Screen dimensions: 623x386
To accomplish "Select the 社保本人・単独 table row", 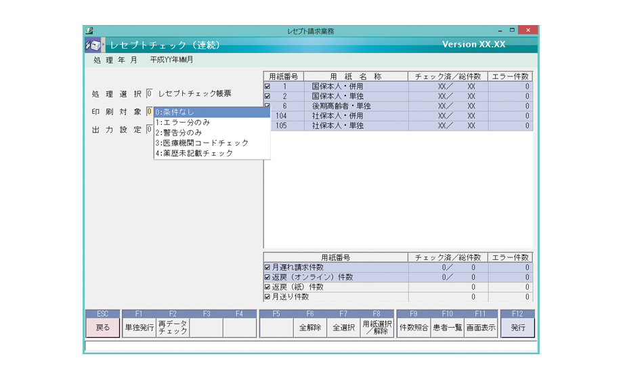I will (x=337, y=126).
